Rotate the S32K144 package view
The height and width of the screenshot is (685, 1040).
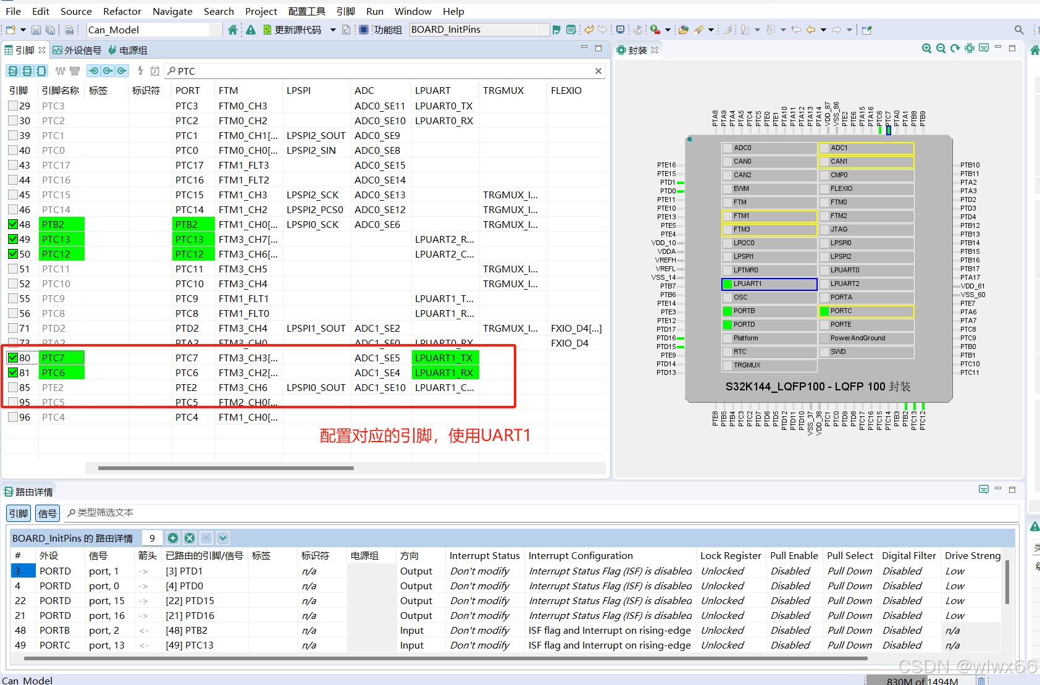[x=954, y=48]
